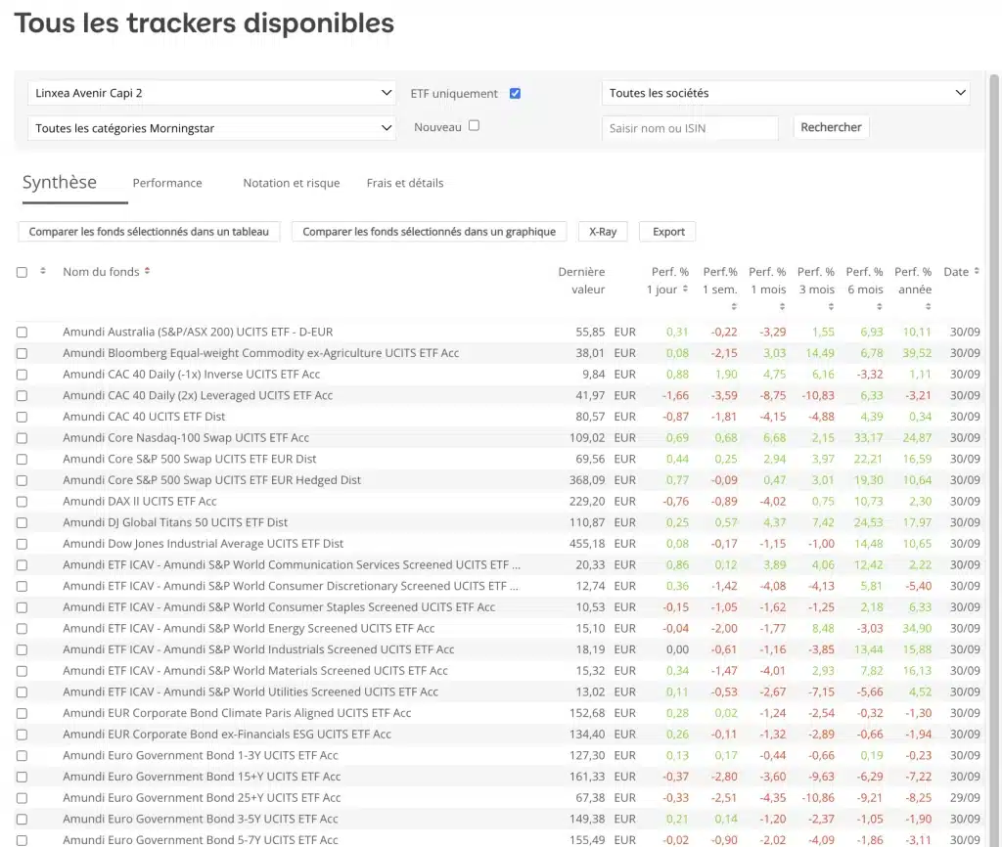Image resolution: width=1002 pixels, height=847 pixels.
Task: Sort by Date column arrows
Action: [977, 271]
